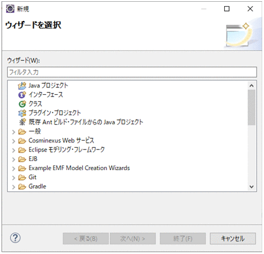The height and width of the screenshot is (254, 264).
Task: Click the < 戻る(B) button
Action: [x=86, y=238]
